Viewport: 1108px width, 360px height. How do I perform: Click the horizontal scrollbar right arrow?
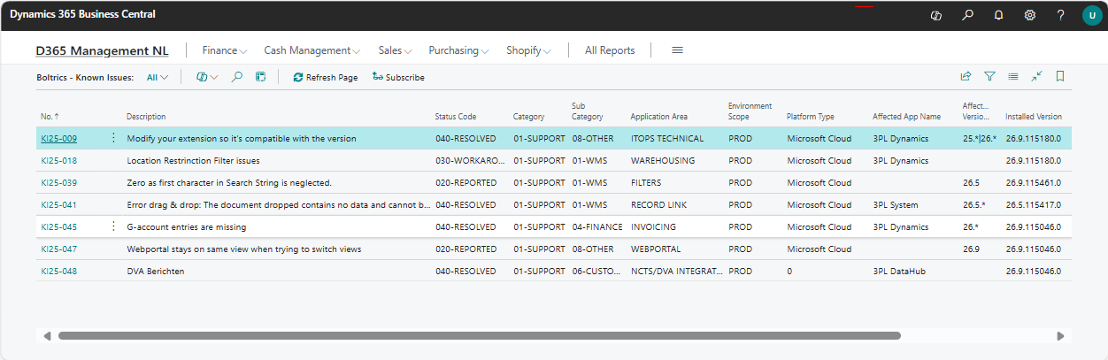click(x=1063, y=336)
